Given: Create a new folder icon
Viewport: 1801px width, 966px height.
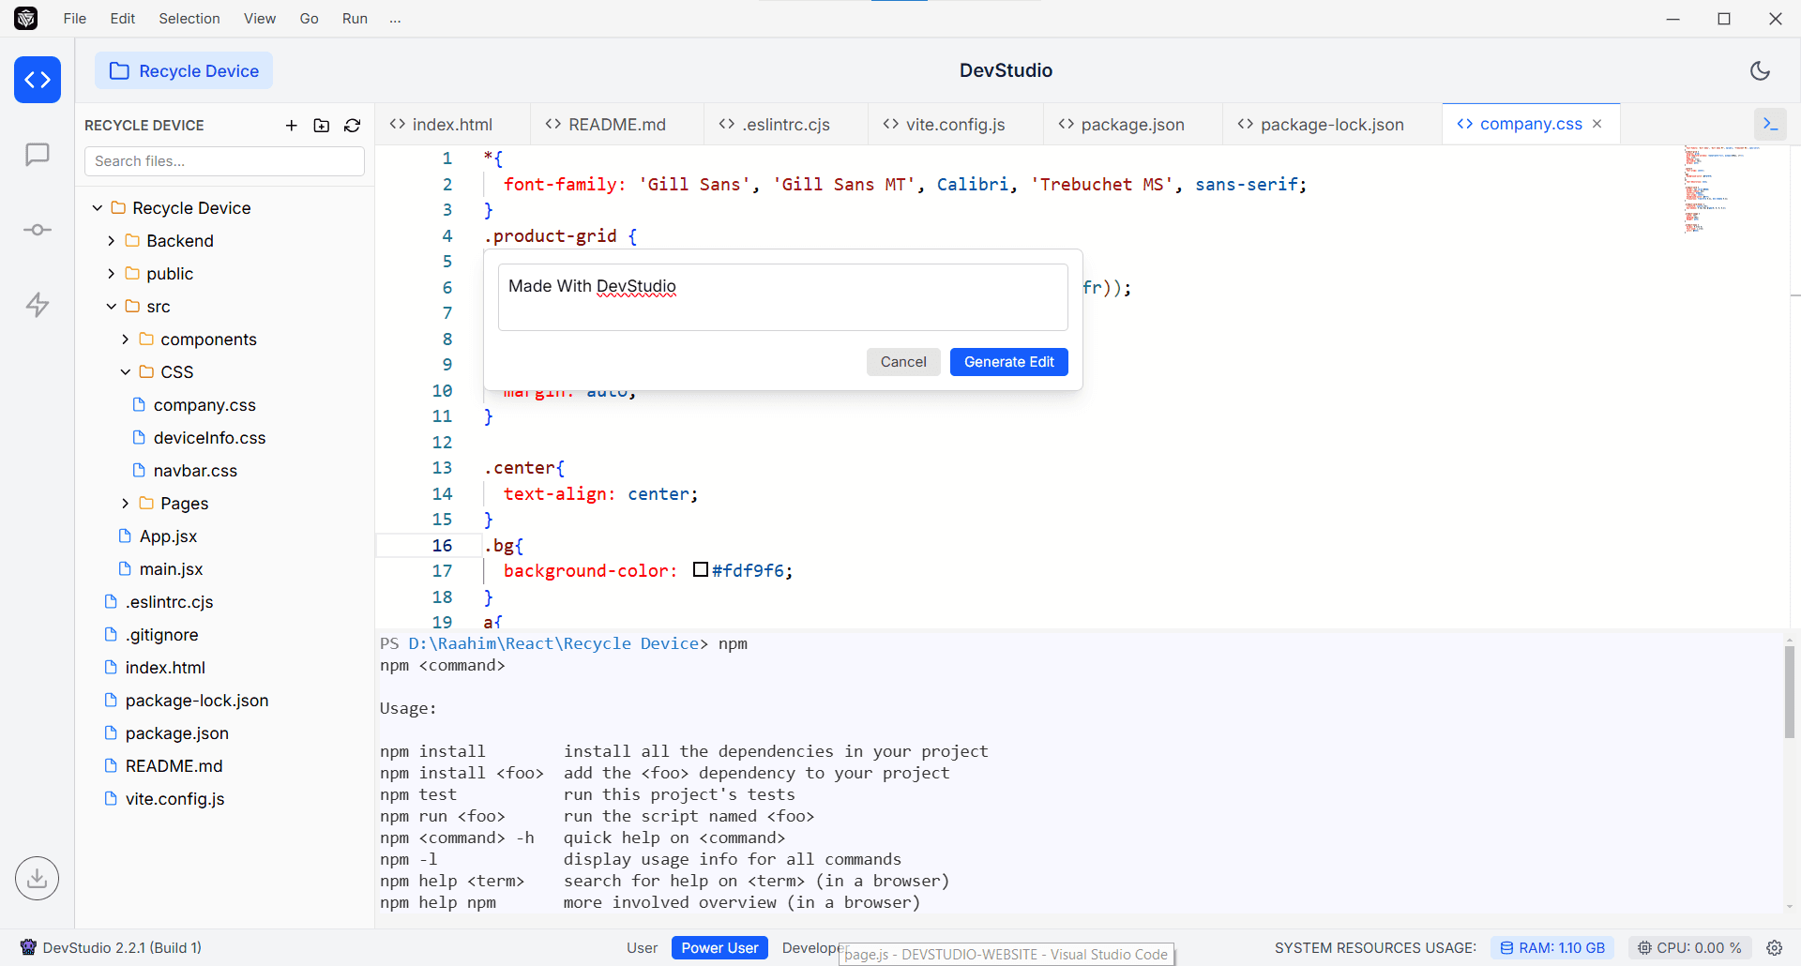Looking at the screenshot, I should [x=322, y=126].
